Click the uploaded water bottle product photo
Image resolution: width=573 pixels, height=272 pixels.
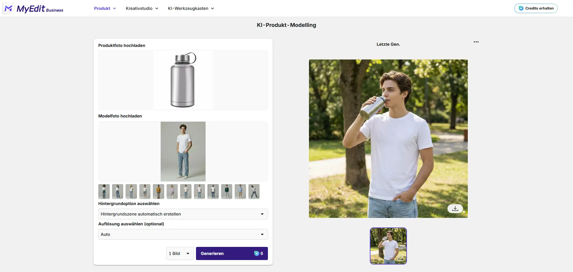coord(183,80)
